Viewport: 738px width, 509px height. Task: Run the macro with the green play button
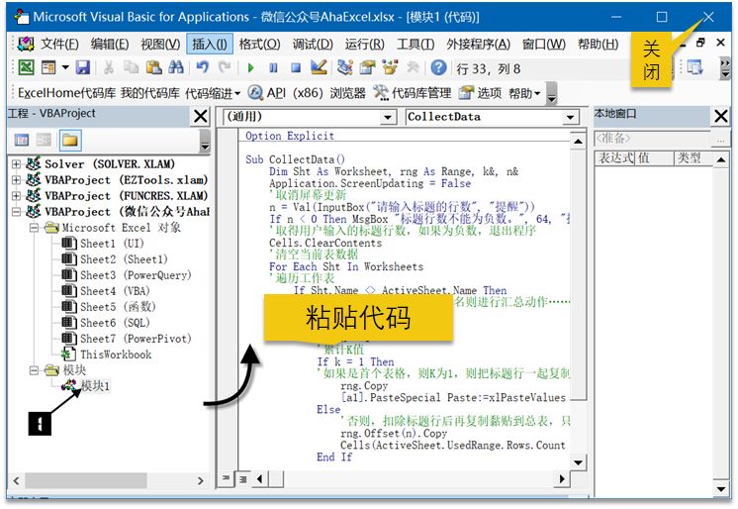coord(251,68)
